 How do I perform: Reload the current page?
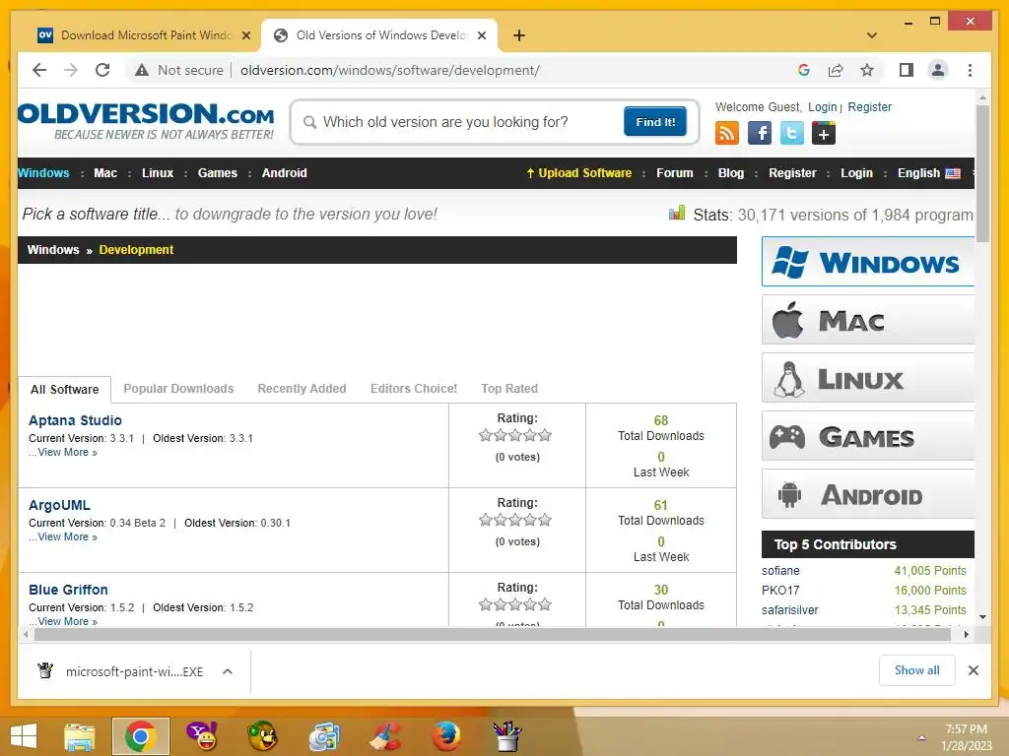point(102,70)
